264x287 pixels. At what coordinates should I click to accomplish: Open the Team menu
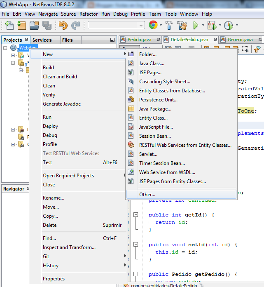point(155,14)
